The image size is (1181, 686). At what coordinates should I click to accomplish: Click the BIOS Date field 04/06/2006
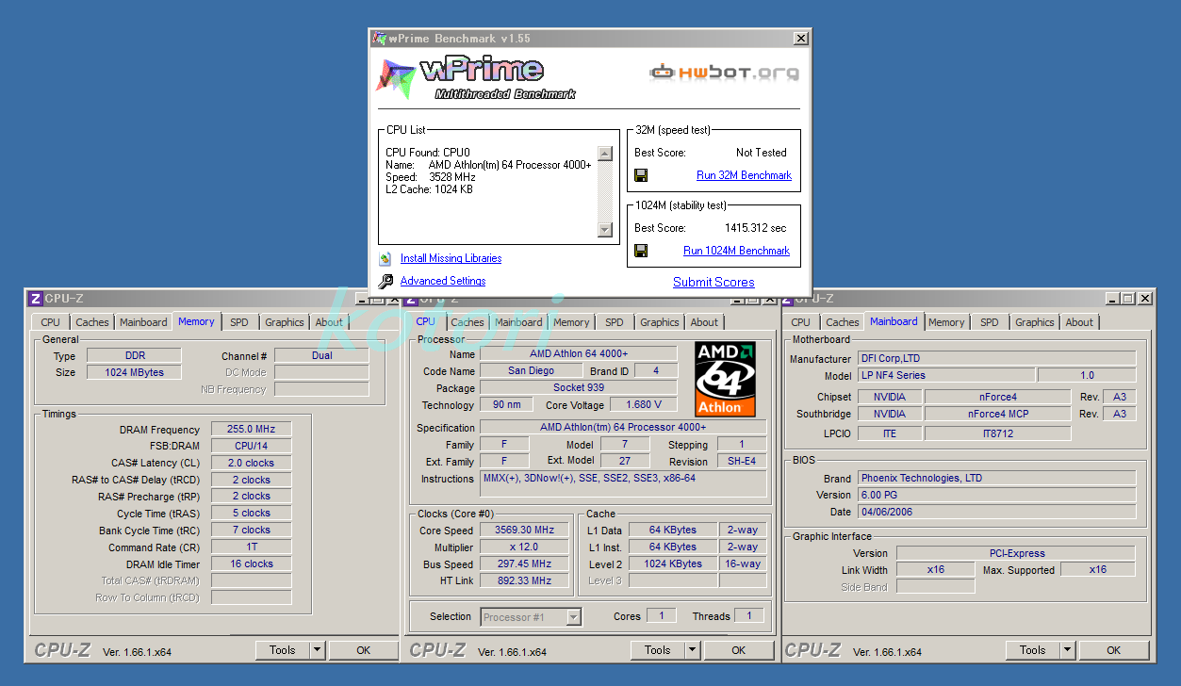[997, 513]
